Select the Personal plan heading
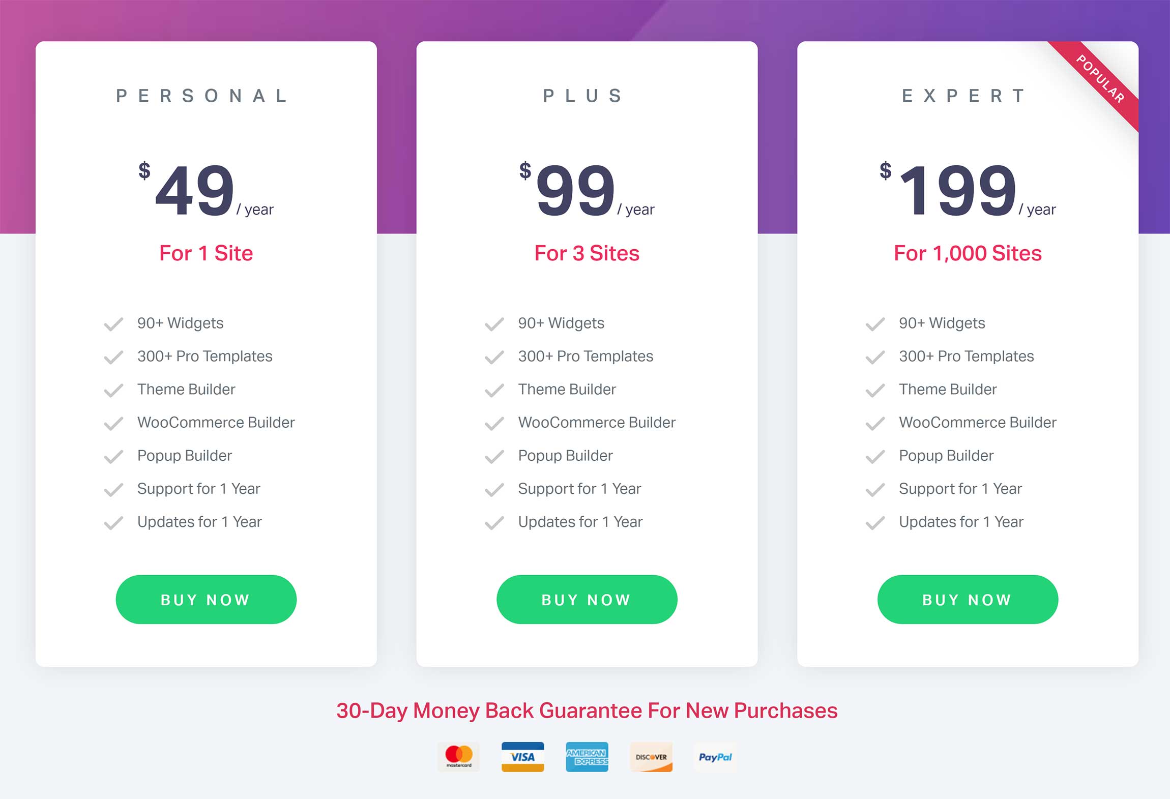 pos(203,96)
